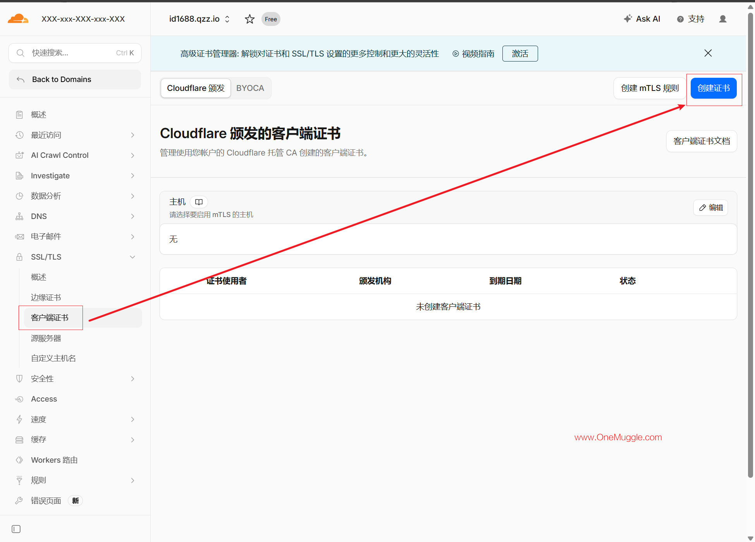
Task: Click the 速度 lightning bolt icon
Action: click(19, 419)
